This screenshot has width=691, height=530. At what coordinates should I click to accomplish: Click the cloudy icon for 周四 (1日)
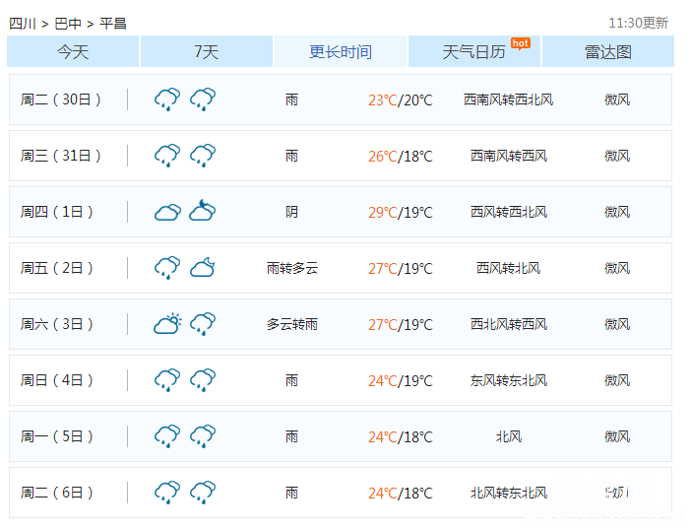[x=167, y=211]
